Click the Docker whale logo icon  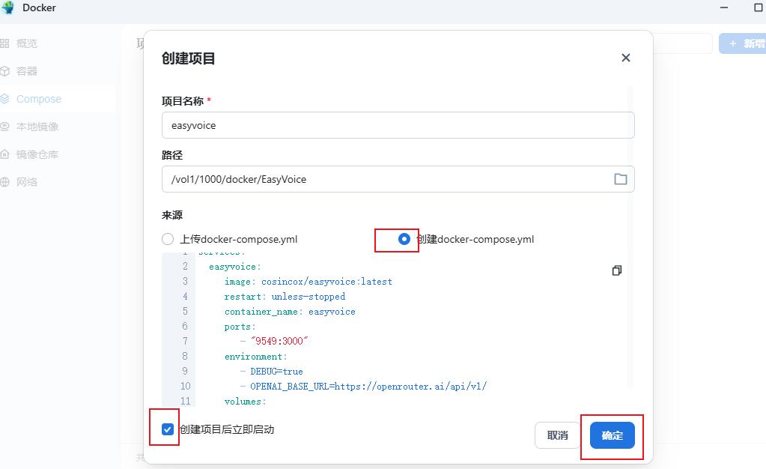(x=8, y=7)
